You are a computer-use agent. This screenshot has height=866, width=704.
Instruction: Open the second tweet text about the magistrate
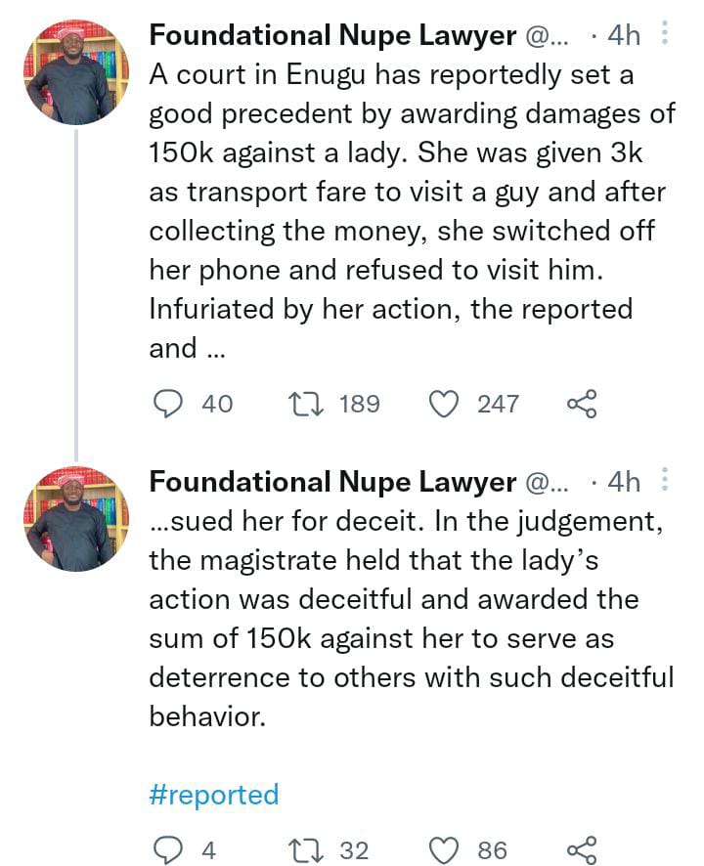(x=411, y=620)
